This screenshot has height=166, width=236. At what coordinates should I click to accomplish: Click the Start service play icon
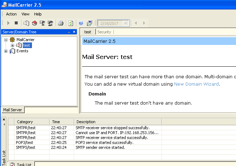pyautogui.click(x=8, y=23)
